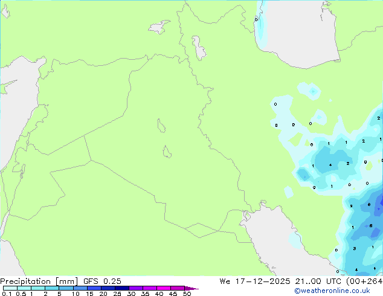The height and width of the screenshot is (296, 383).
Task: Click the legend value label '30'
Action: coord(131,294)
